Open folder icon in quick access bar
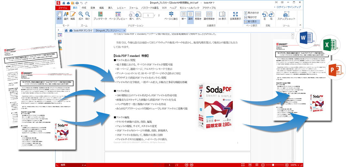Screen dimensions: 346x167 (73, 3)
